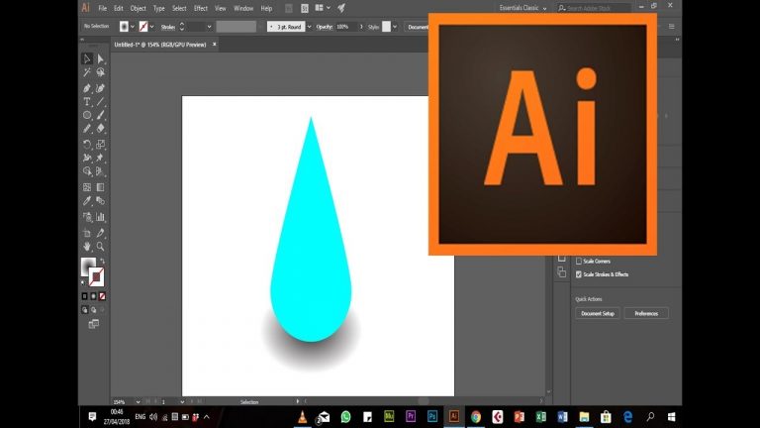Select the Eyedropper tool

pyautogui.click(x=87, y=201)
